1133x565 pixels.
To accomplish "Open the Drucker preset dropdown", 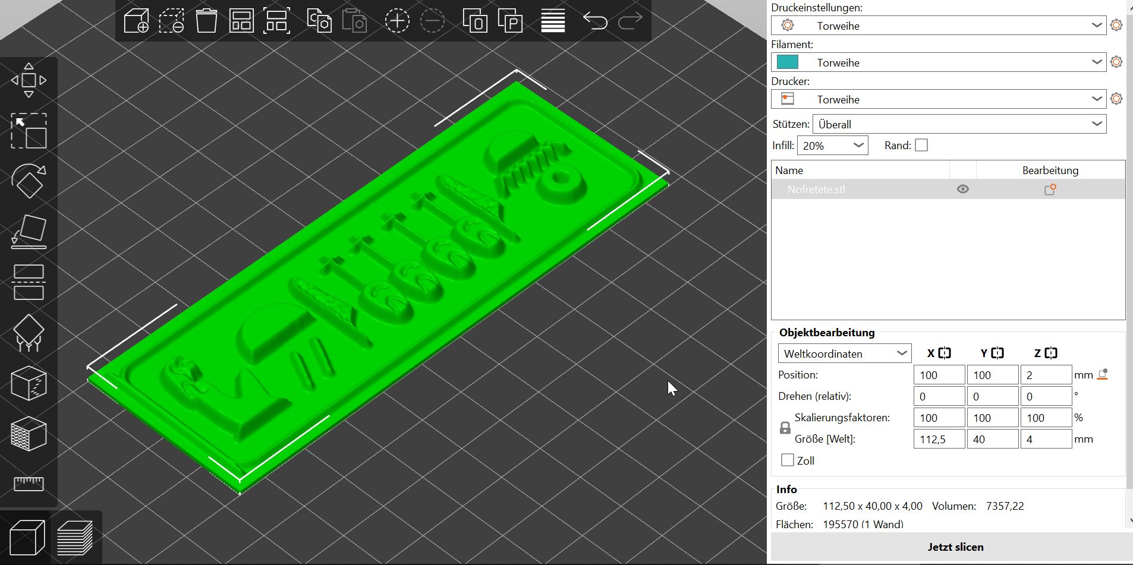I will [x=939, y=99].
